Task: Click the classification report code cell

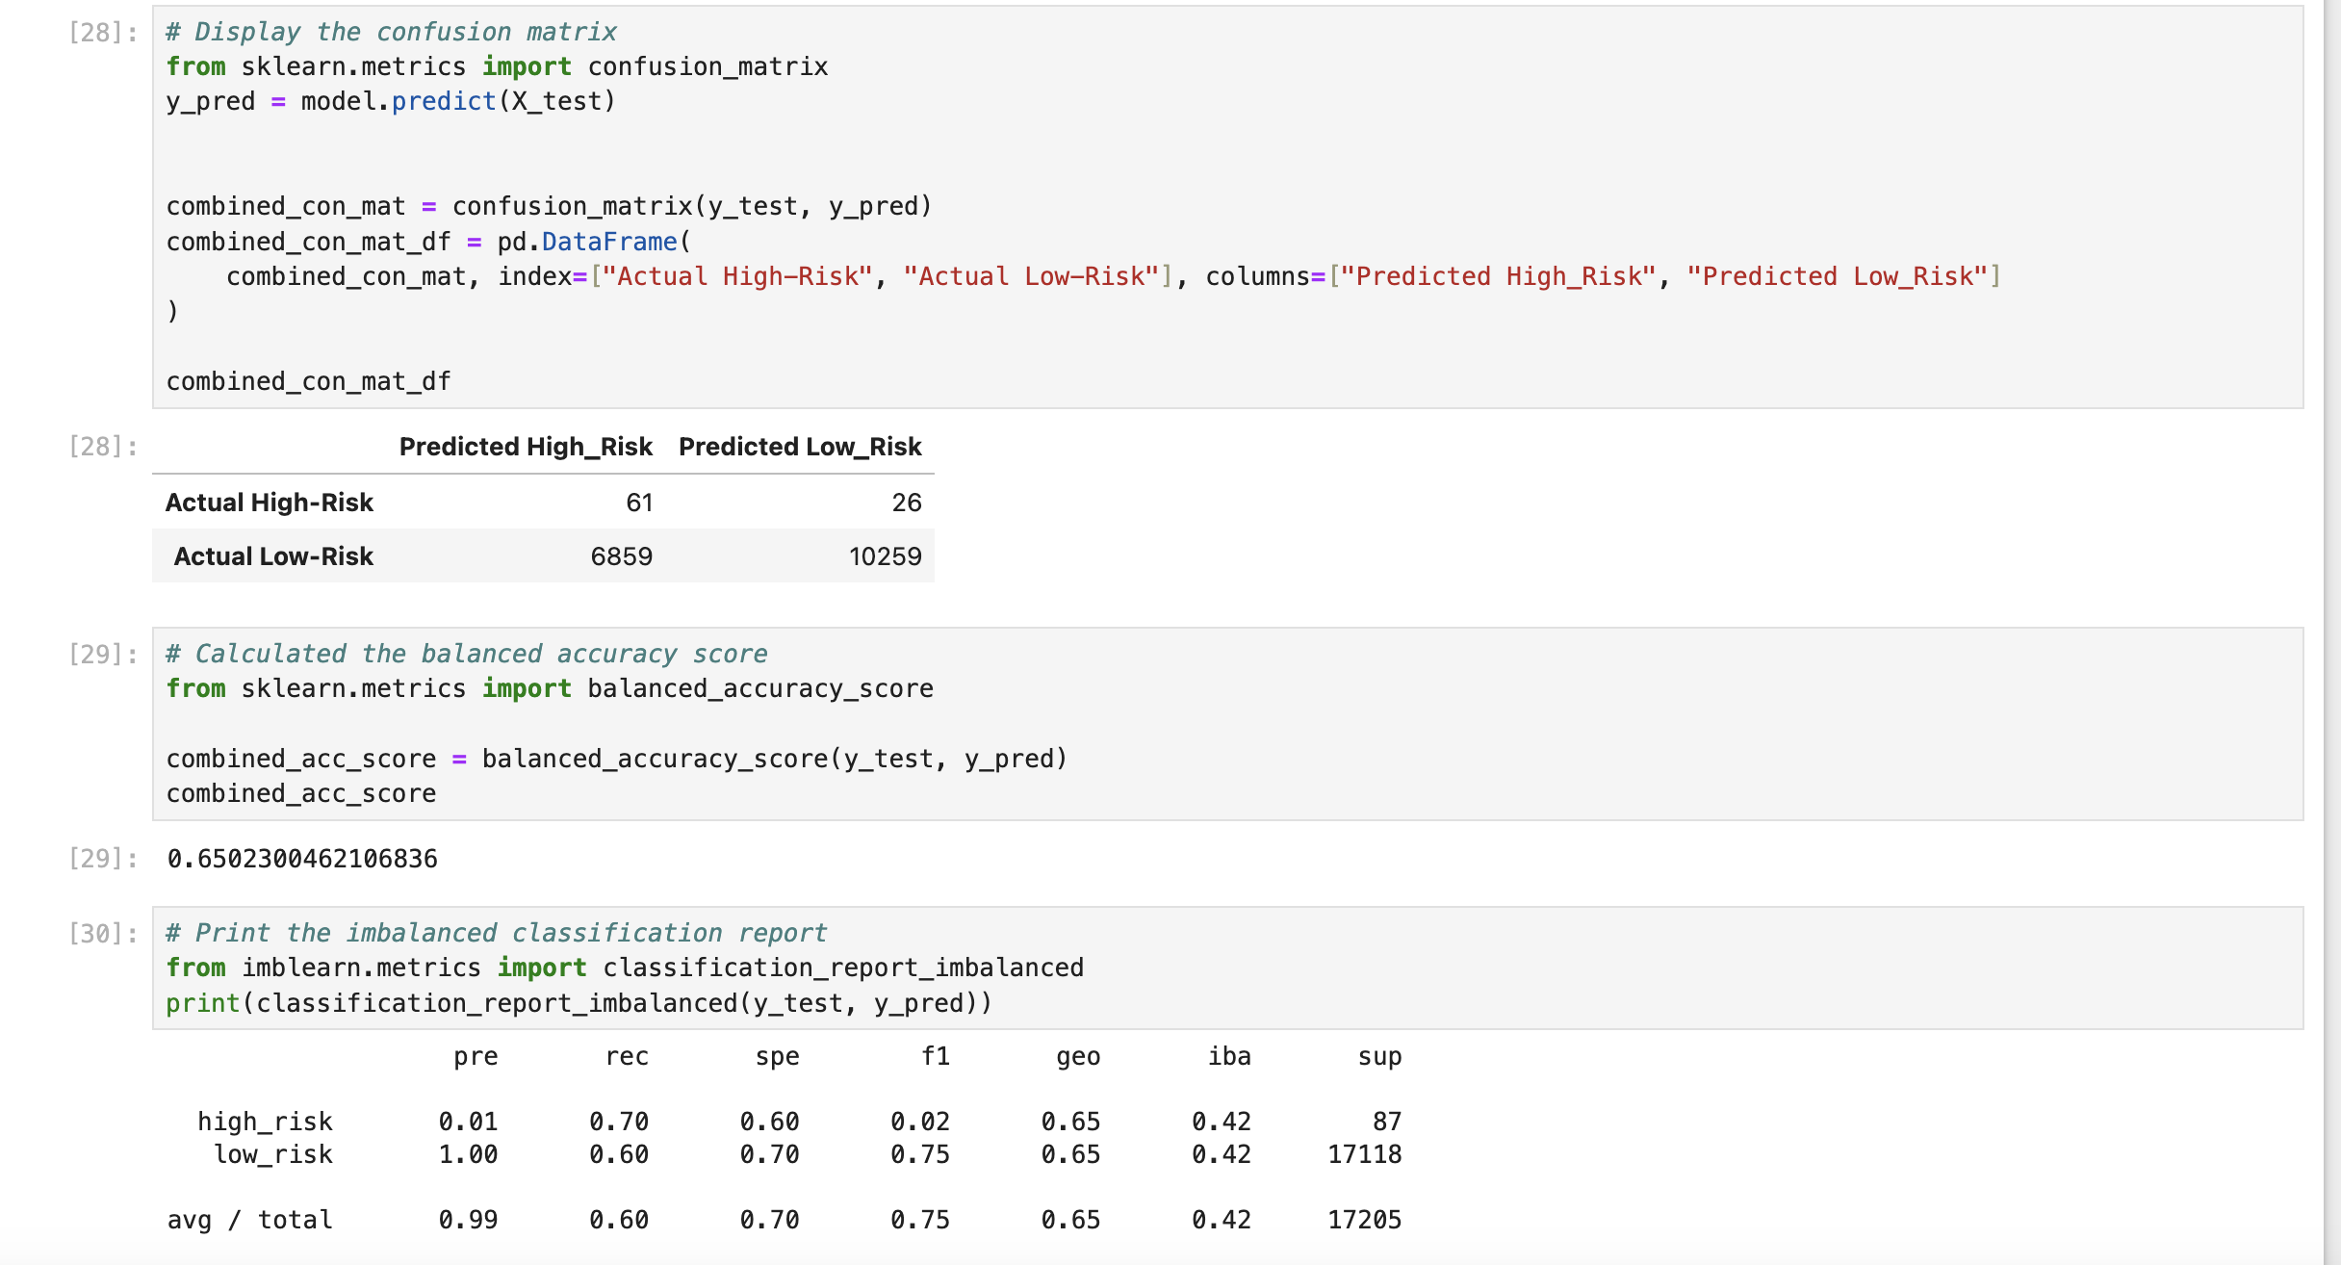Action: click(1226, 968)
